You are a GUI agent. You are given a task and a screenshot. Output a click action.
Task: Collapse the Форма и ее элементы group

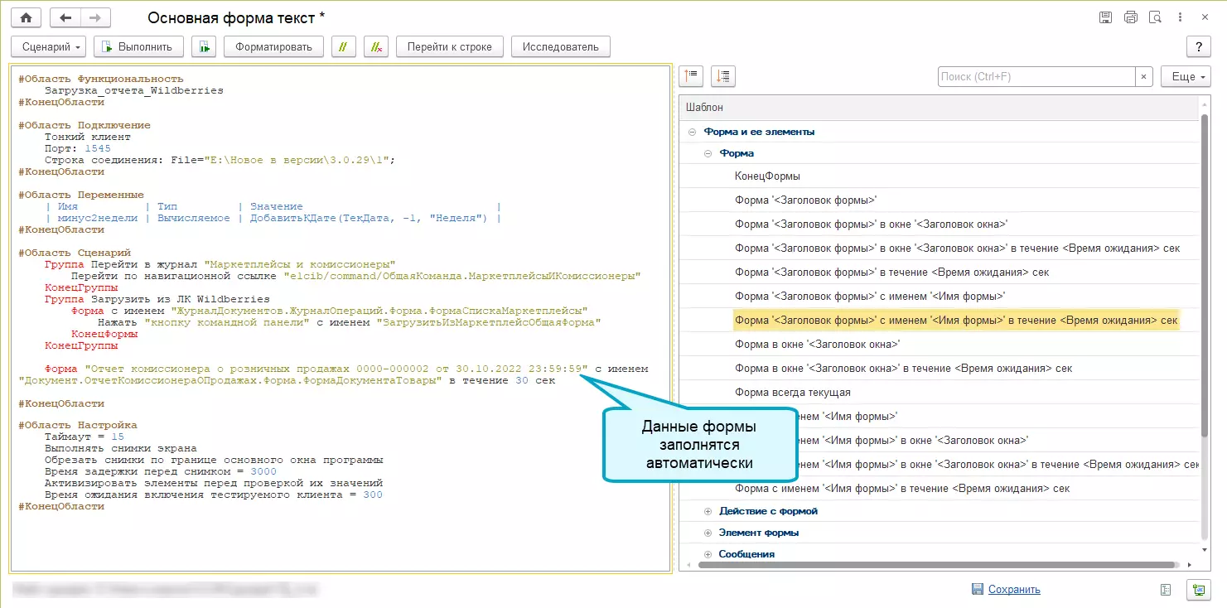click(x=692, y=132)
